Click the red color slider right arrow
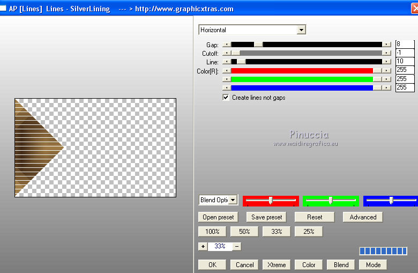Image resolution: width=418 pixels, height=273 pixels. click(x=386, y=71)
